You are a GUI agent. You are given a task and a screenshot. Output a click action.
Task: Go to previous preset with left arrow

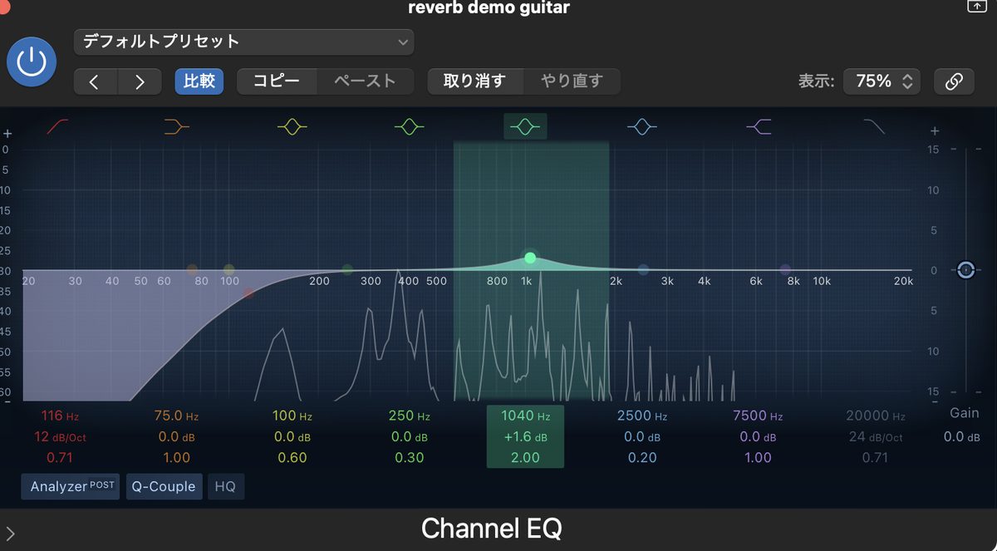coord(95,81)
